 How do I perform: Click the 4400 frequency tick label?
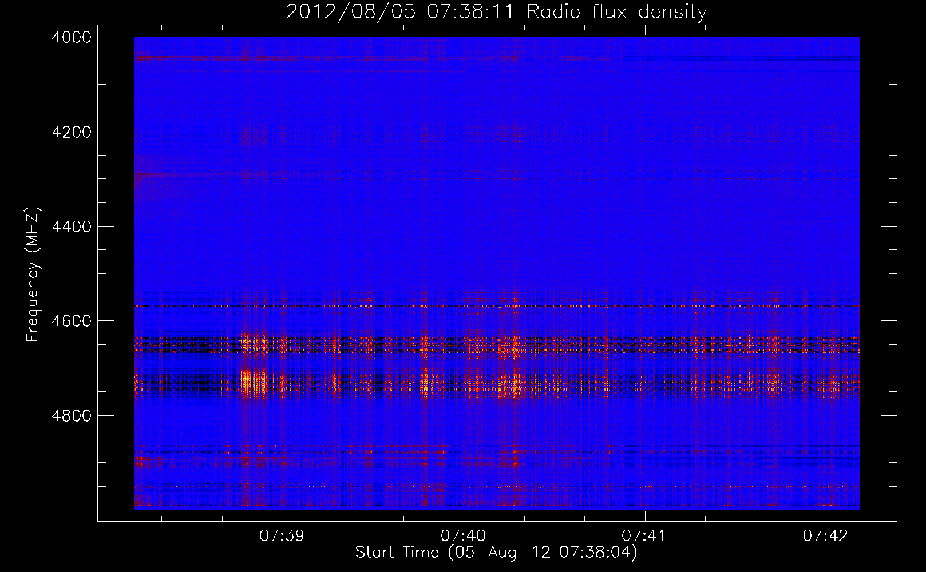click(72, 227)
